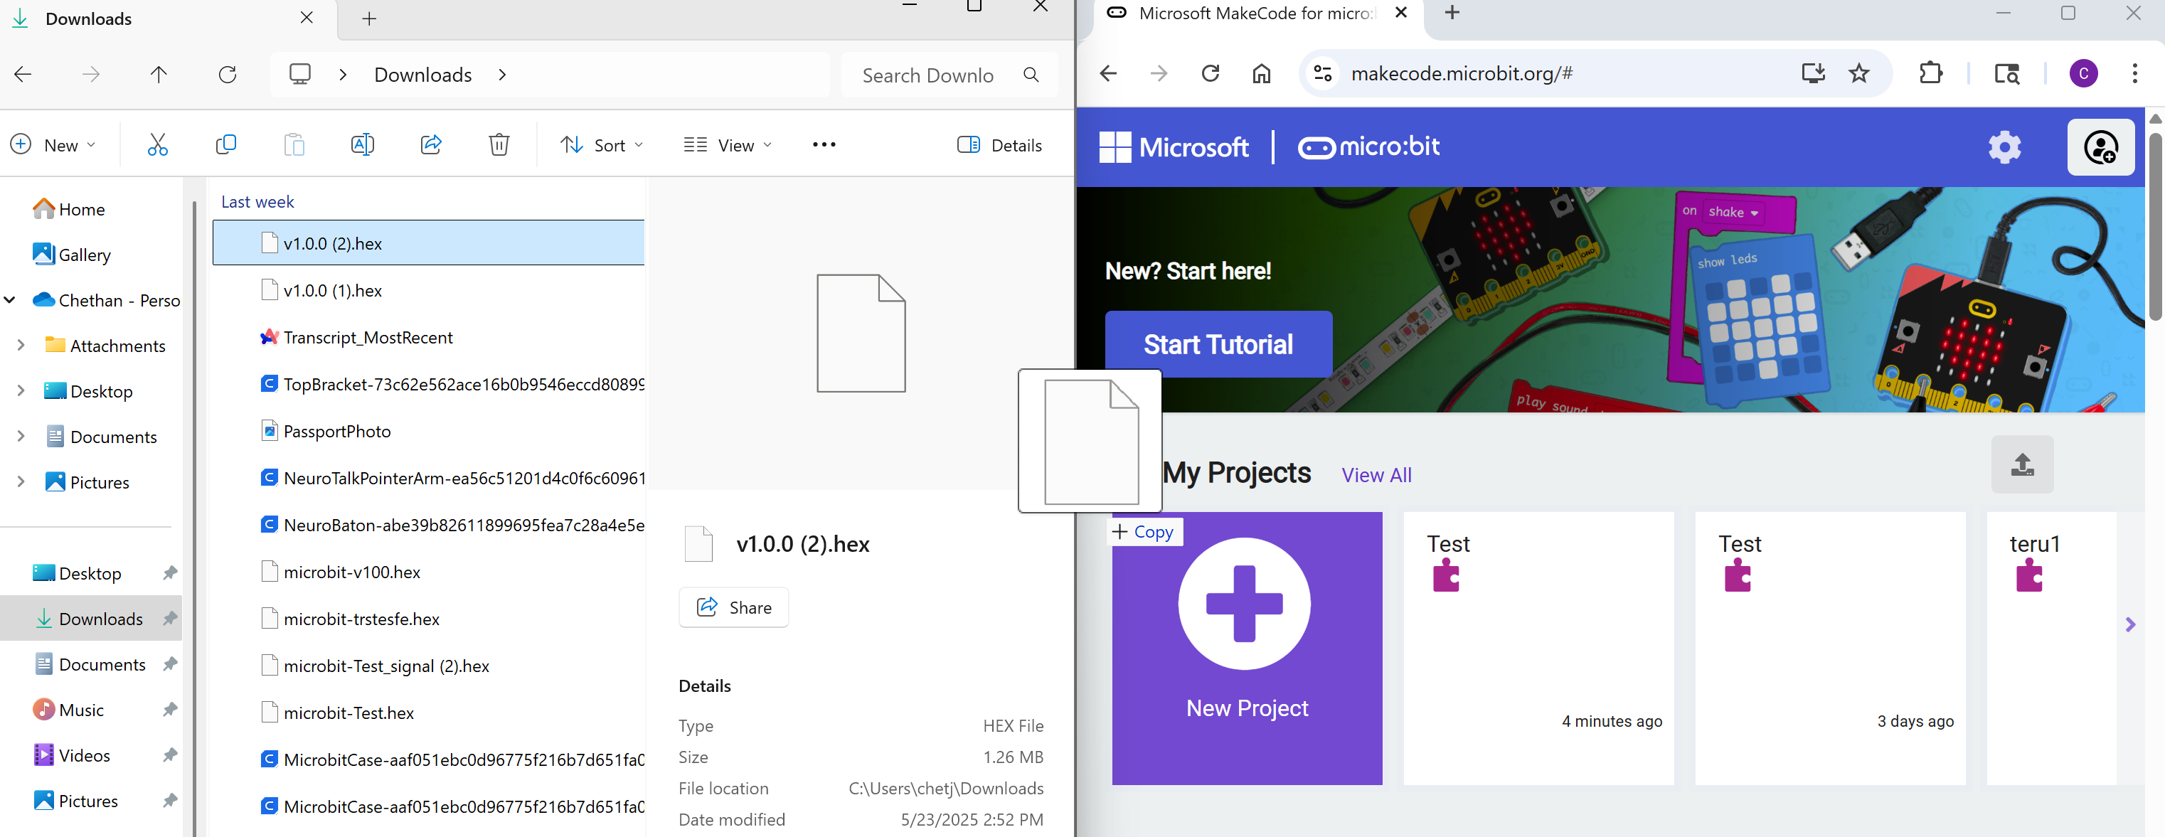Open new File Explorer tab with plus
The height and width of the screenshot is (837, 2165).
(369, 18)
